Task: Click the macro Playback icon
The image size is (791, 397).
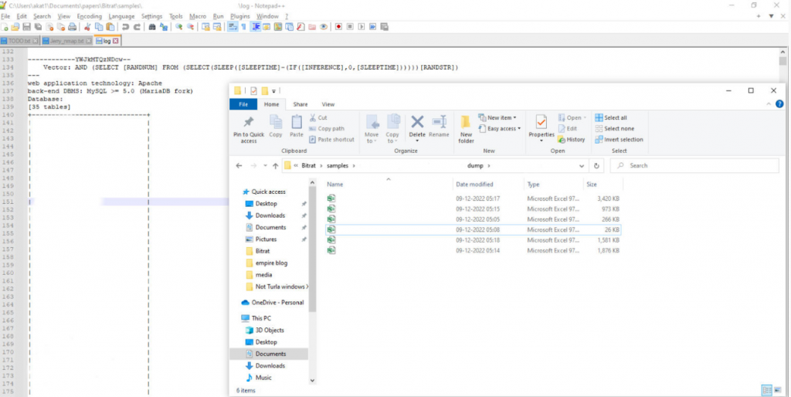Action: click(362, 27)
